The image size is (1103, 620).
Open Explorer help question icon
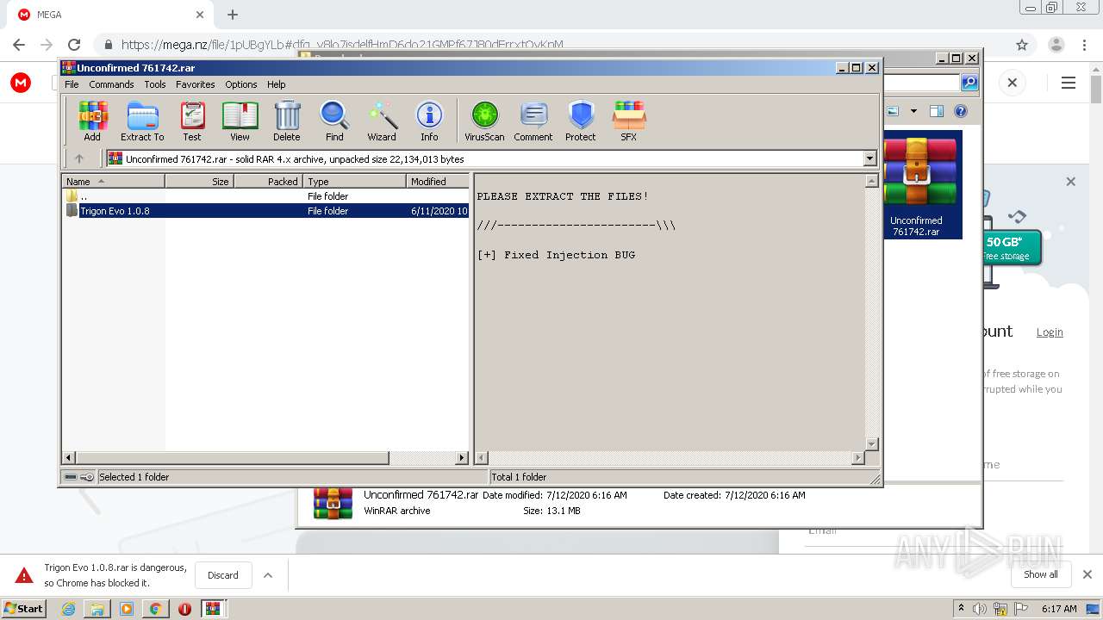coord(961,111)
